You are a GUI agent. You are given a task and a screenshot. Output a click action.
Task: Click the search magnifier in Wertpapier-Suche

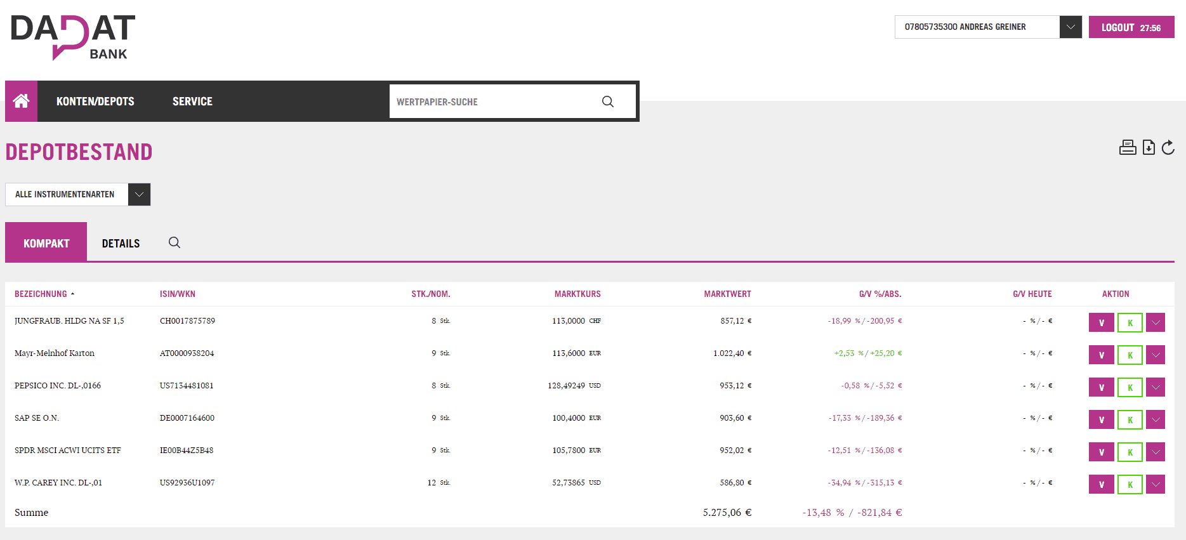click(607, 102)
